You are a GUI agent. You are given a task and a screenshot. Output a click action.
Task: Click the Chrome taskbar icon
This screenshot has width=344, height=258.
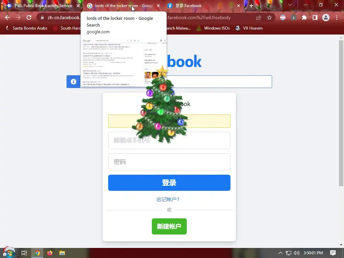click(38, 253)
